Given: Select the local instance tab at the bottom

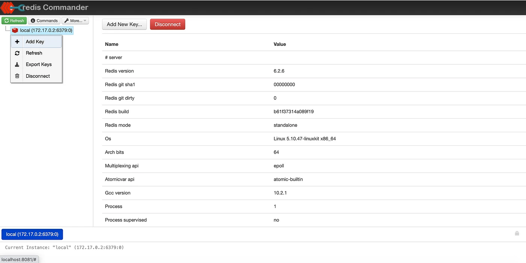Looking at the screenshot, I should [x=32, y=234].
